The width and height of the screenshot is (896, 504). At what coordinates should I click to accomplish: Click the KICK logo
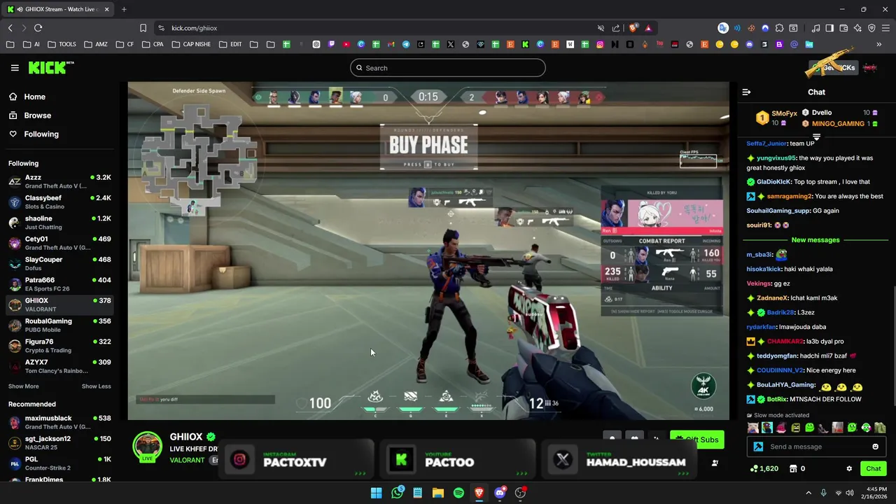pos(50,67)
